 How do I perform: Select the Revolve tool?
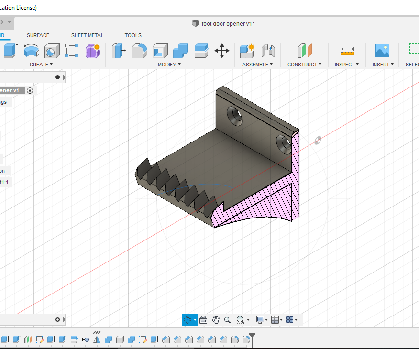point(31,51)
